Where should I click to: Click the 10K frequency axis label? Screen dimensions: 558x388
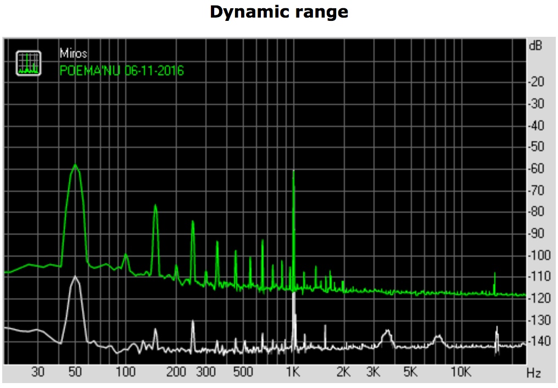click(461, 373)
